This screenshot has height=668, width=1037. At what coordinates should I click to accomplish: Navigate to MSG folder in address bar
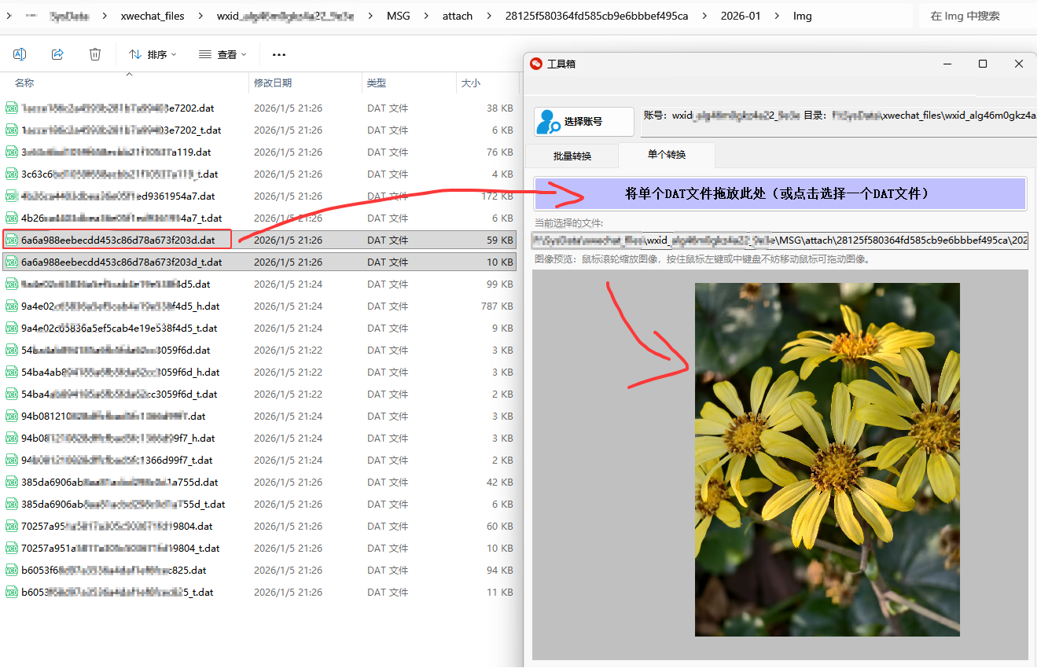click(399, 16)
